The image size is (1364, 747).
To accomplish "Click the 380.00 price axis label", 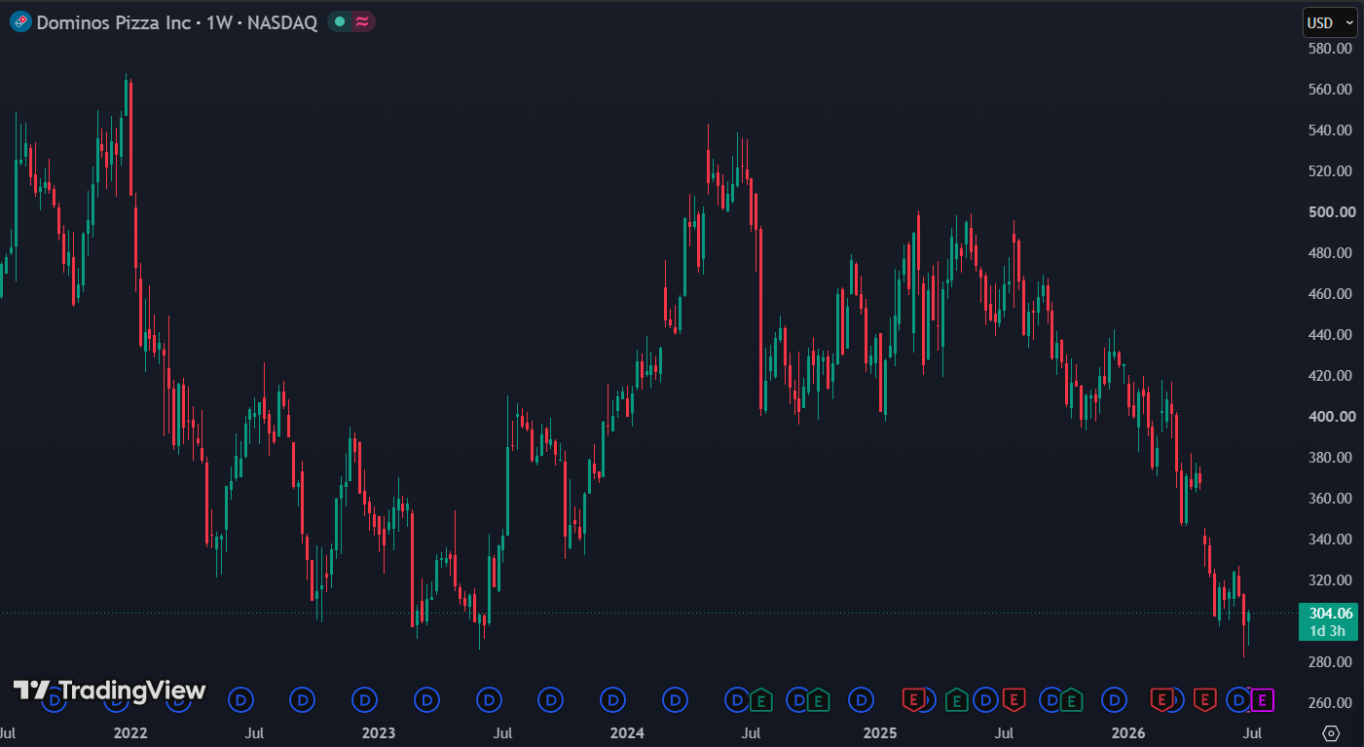I will pos(1332,457).
